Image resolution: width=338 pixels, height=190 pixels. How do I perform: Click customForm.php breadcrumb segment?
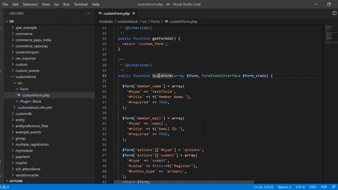(x=183, y=21)
